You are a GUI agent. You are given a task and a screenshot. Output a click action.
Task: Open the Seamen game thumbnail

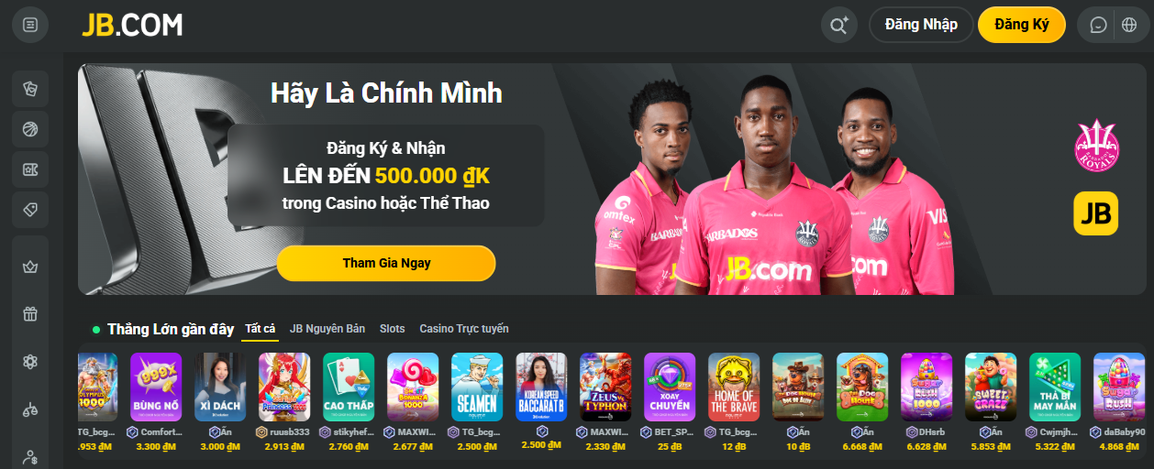(477, 387)
